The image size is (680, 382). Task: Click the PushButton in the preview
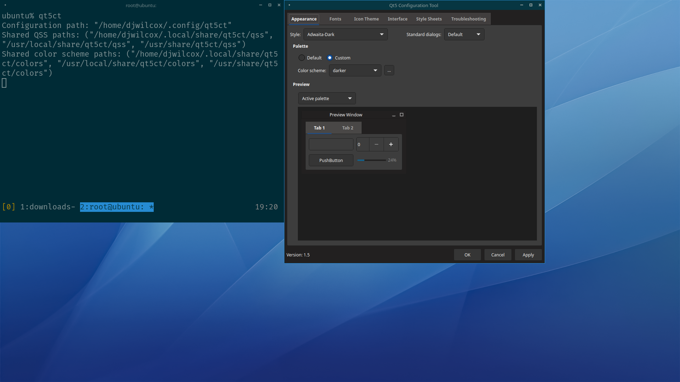tap(331, 160)
